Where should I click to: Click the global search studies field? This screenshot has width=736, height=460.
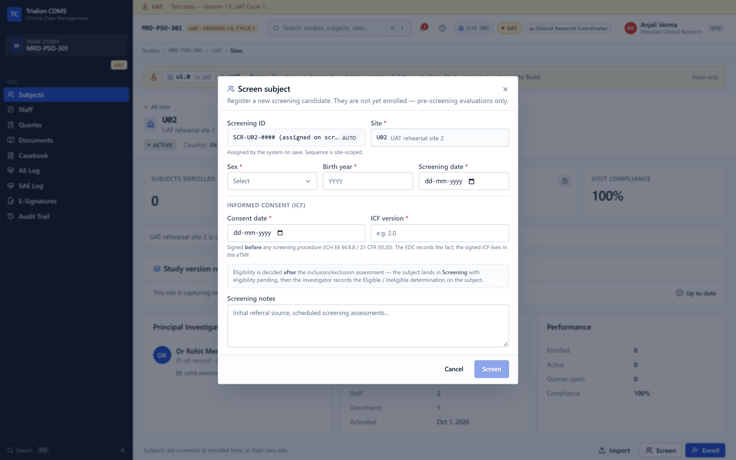click(339, 28)
